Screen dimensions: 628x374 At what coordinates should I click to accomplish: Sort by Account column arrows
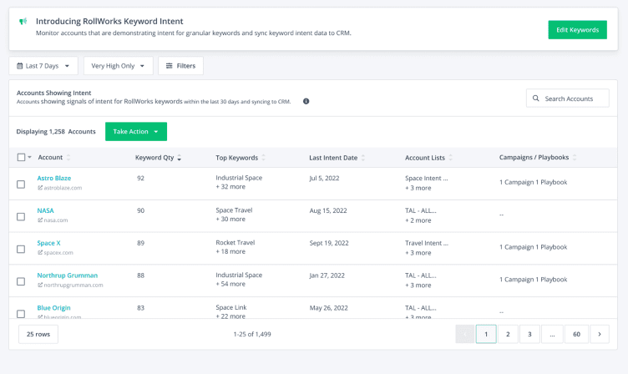pyautogui.click(x=68, y=158)
